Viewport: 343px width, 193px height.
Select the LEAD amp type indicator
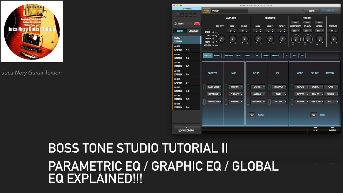pyautogui.click(x=213, y=35)
